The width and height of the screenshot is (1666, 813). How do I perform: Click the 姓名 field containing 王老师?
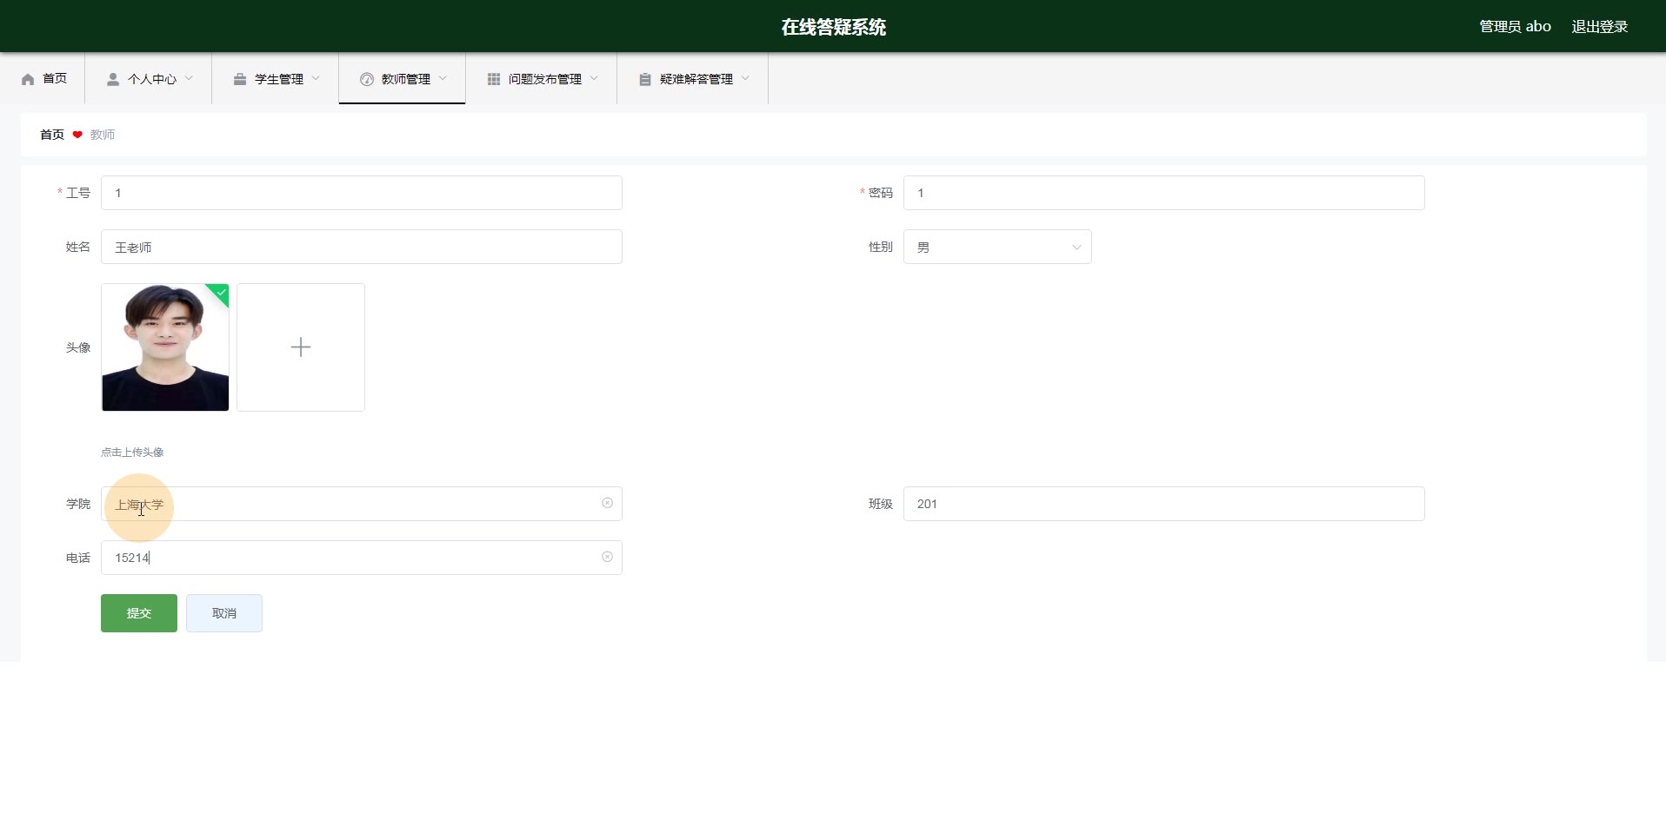pos(362,247)
